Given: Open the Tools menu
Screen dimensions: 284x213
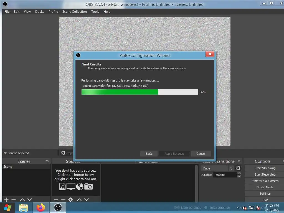Looking at the screenshot, I should 95,12.
